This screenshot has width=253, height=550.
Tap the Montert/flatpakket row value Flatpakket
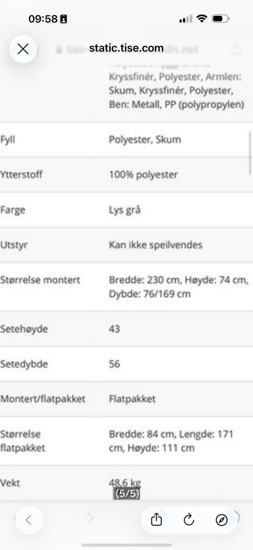(x=132, y=399)
